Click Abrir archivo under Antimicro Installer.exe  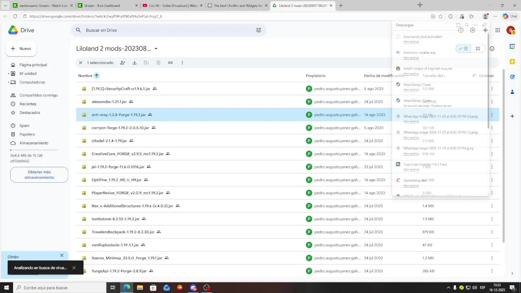tap(411, 58)
